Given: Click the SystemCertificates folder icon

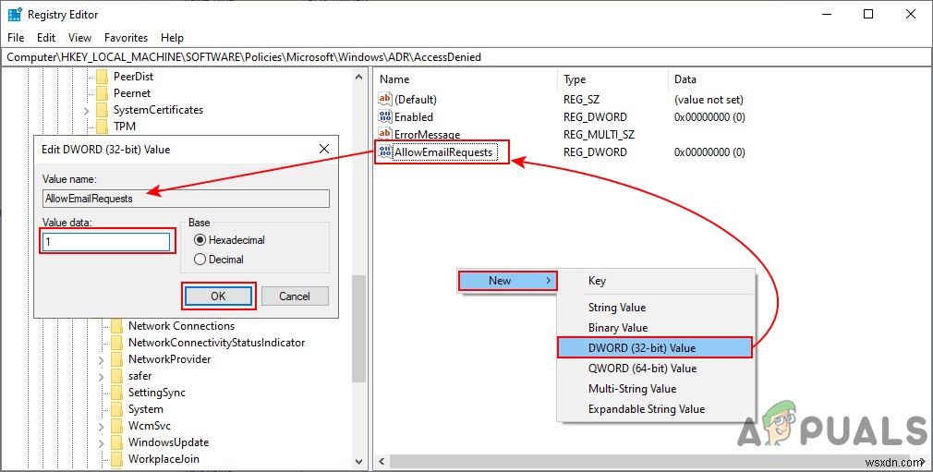Looking at the screenshot, I should click(x=103, y=110).
